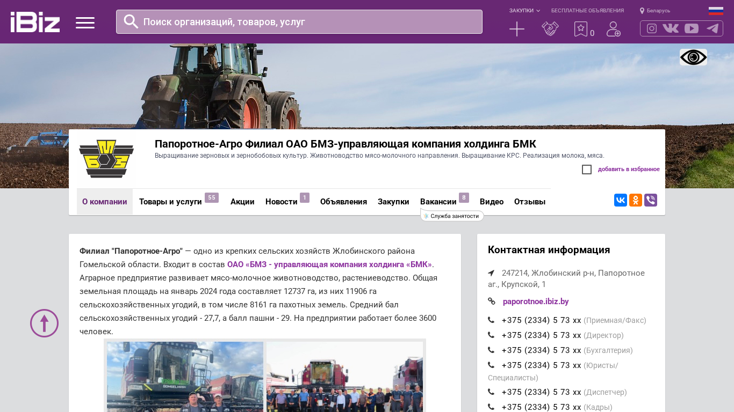Open the hamburger menu icon
This screenshot has width=734, height=412.
point(85,23)
